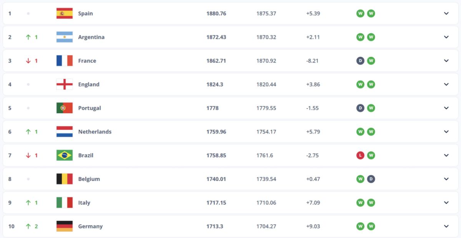Click Italy's green up rank arrow
Viewport: 461px width, 238px height.
click(28, 203)
